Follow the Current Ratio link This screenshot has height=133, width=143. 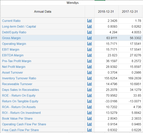11,21
